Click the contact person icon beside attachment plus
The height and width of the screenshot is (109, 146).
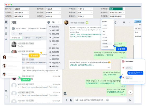click(x=71, y=100)
